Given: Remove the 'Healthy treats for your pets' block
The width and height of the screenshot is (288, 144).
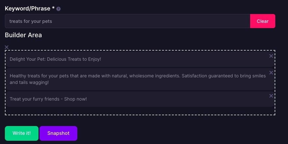Looking at the screenshot, I should (271, 72).
